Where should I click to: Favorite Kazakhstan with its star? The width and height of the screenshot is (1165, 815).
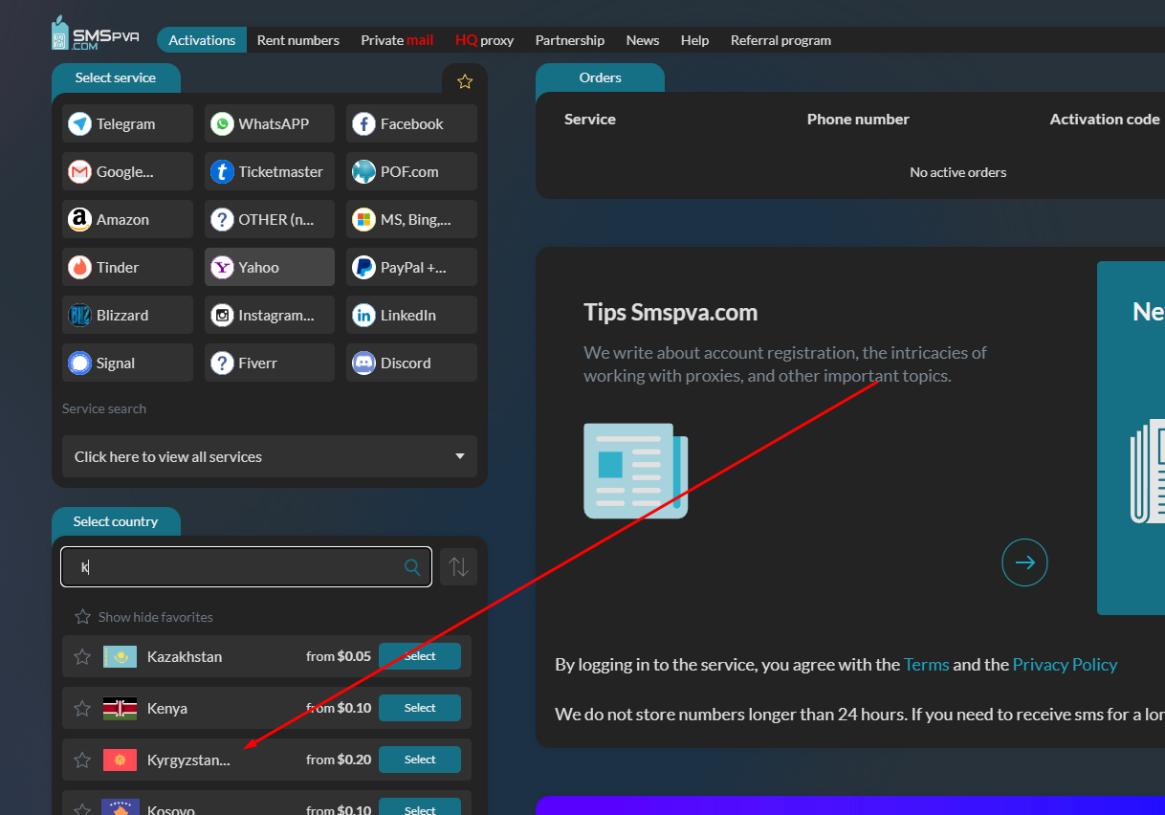[x=82, y=656]
